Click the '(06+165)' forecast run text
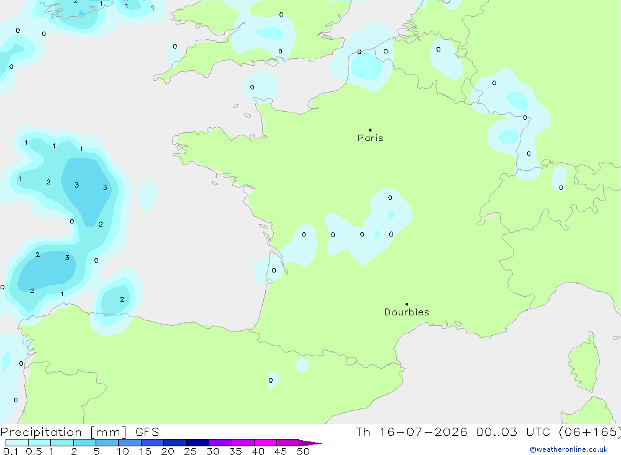Image resolution: width=621 pixels, height=455 pixels. pyautogui.click(x=590, y=432)
